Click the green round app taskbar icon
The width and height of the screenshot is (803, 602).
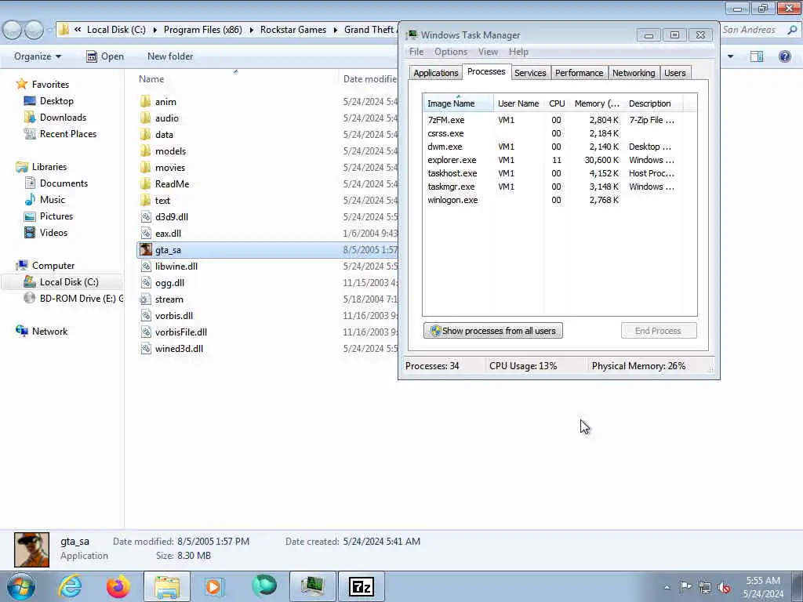(x=264, y=586)
